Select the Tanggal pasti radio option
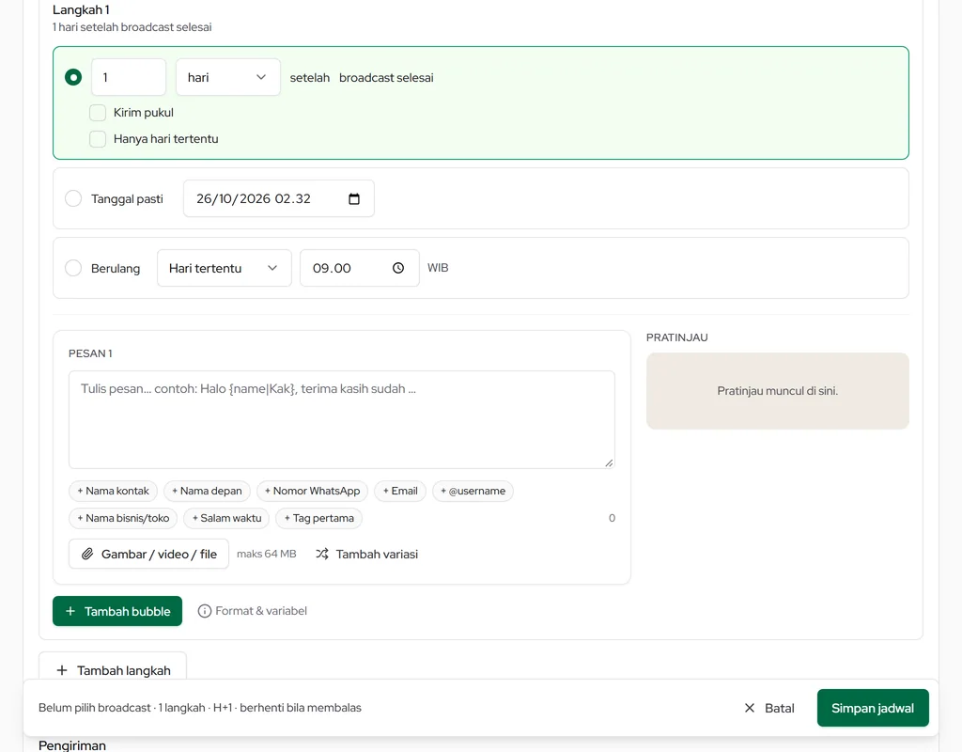Image resolution: width=962 pixels, height=752 pixels. (73, 198)
